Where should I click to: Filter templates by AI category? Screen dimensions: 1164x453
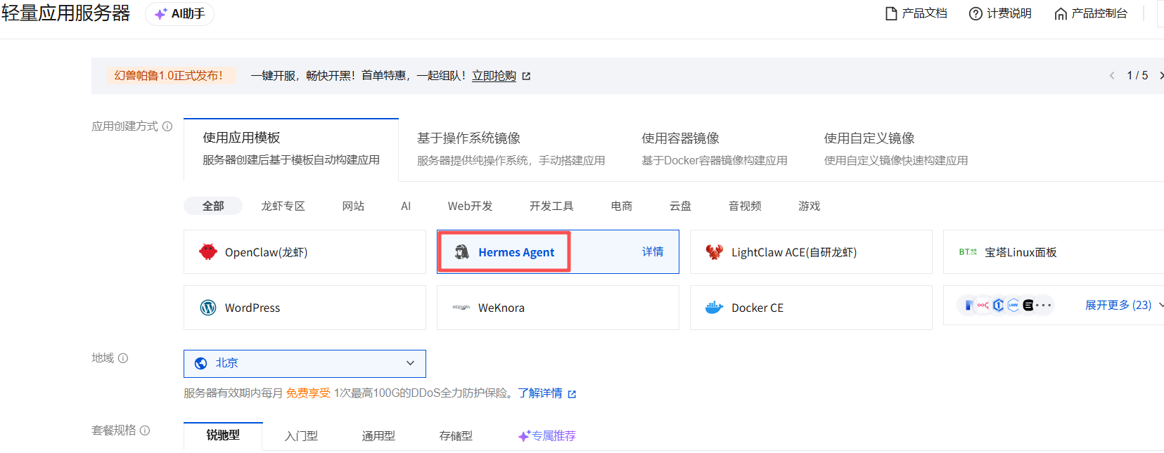coord(406,206)
